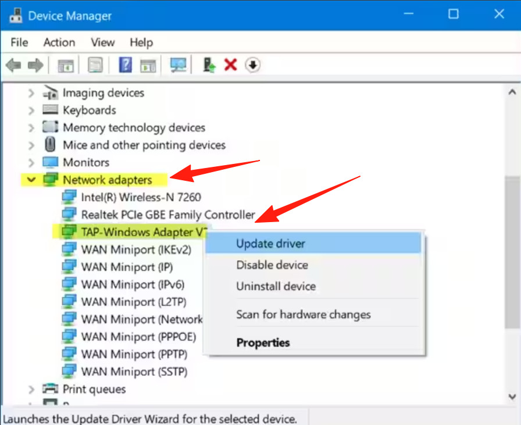Expand the Imaging devices category
Viewport: 521px width, 425px height.
click(31, 93)
